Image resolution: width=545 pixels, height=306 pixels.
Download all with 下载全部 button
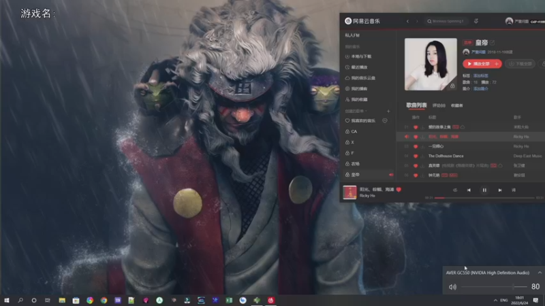click(x=520, y=64)
